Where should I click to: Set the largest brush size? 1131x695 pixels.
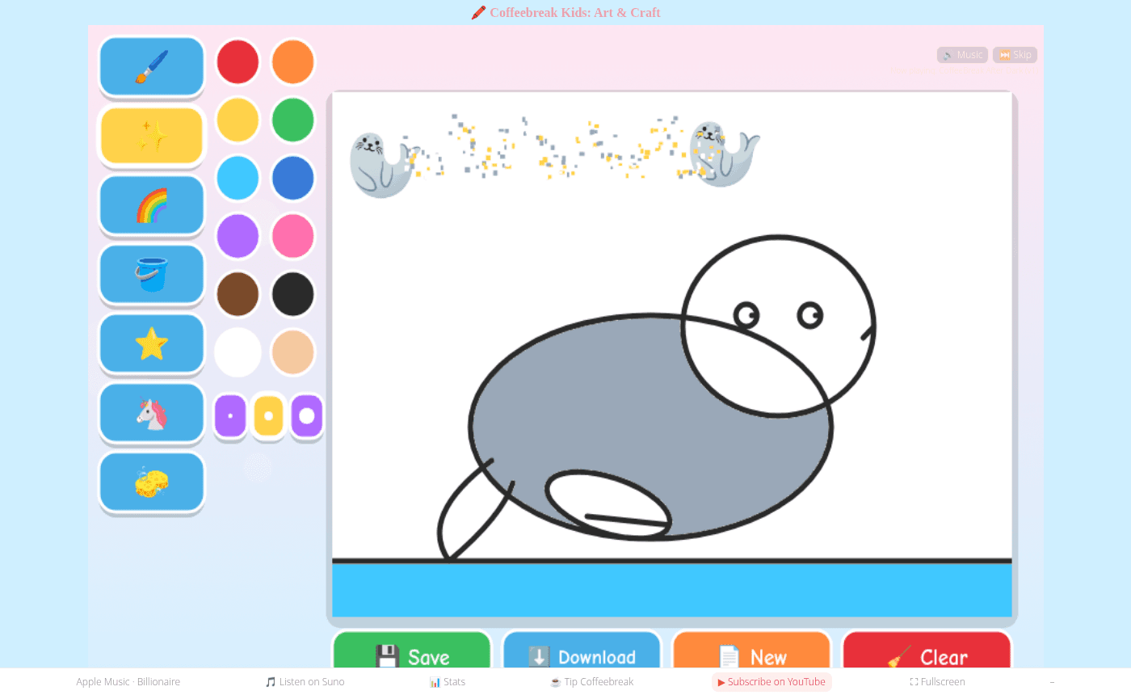pos(307,416)
